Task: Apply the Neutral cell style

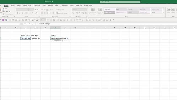Action: point(145,9)
